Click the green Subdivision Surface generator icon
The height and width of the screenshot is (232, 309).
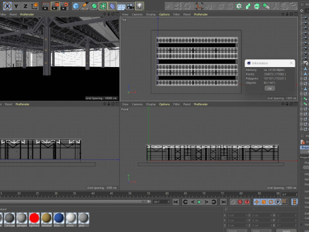pos(94,6)
